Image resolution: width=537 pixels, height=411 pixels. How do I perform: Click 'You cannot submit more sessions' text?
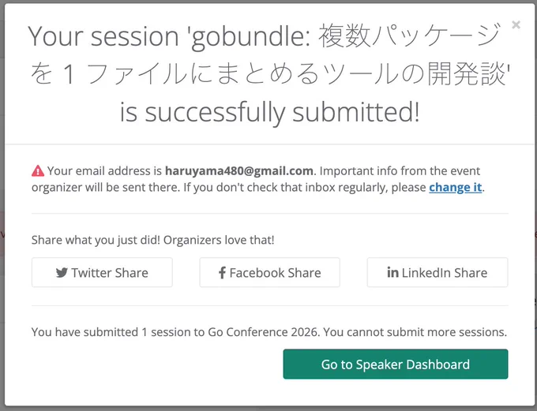(x=415, y=332)
